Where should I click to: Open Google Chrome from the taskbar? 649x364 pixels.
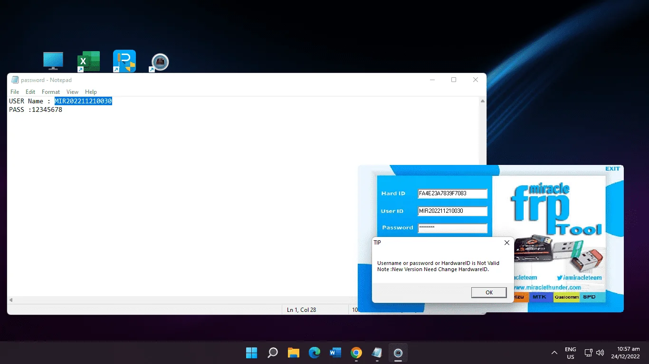pos(356,353)
